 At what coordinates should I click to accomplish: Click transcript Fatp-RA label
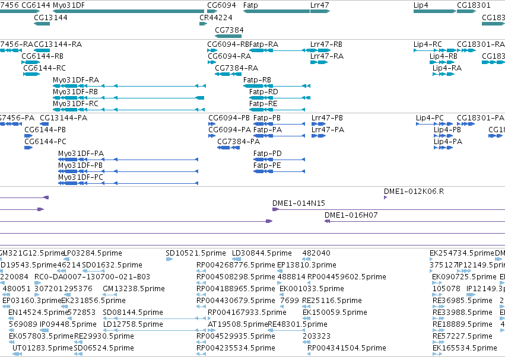click(263, 44)
